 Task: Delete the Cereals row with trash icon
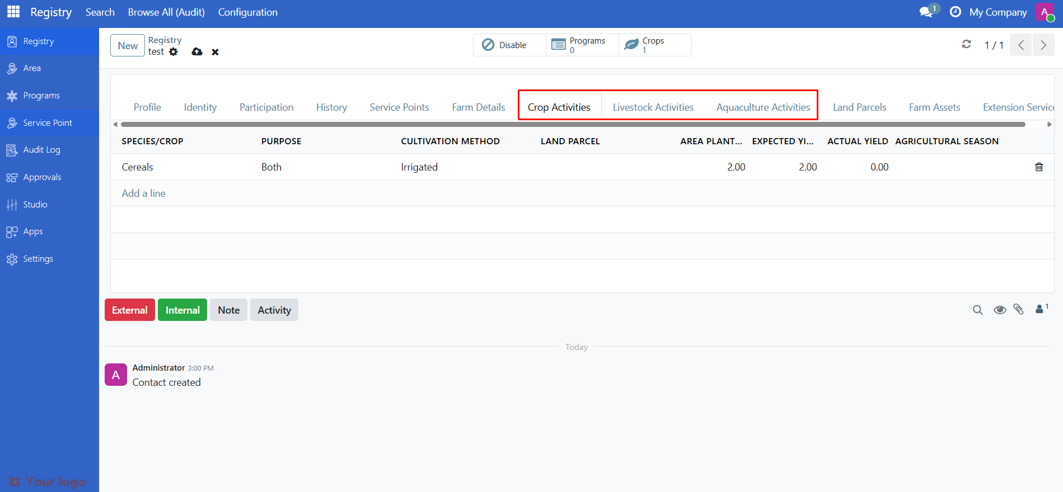click(x=1039, y=167)
